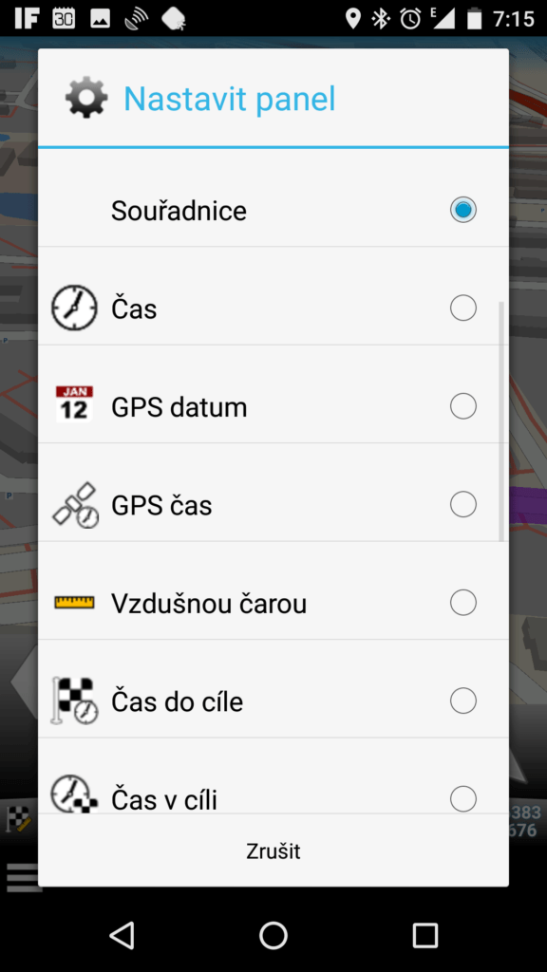
Task: Select the Čas v cíli label
Action: tap(164, 799)
